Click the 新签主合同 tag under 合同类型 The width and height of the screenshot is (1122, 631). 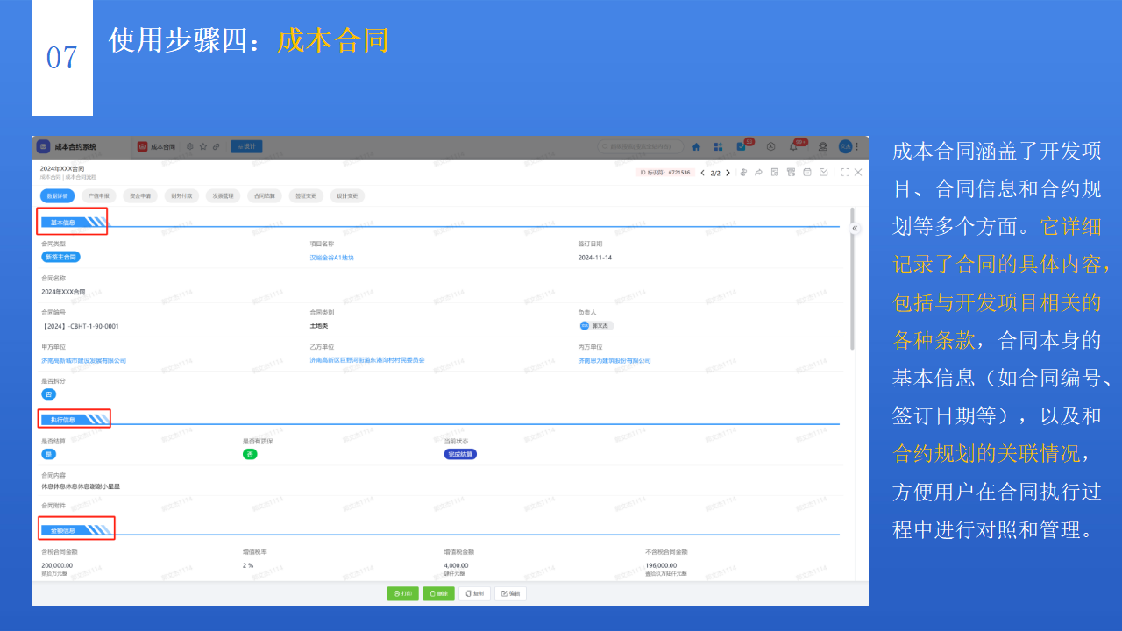click(x=60, y=256)
